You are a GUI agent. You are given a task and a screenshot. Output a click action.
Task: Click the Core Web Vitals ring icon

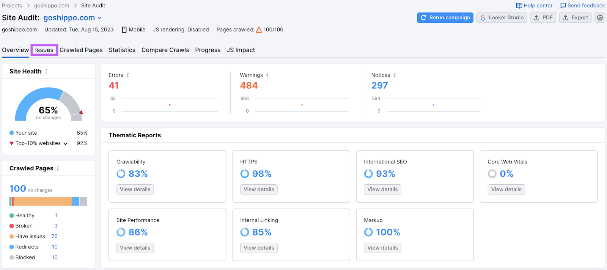(492, 174)
